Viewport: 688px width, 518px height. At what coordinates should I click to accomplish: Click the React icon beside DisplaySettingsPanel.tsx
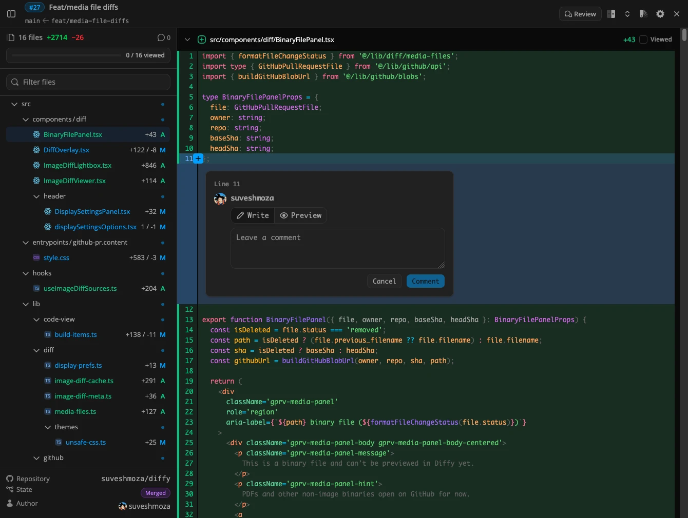48,211
